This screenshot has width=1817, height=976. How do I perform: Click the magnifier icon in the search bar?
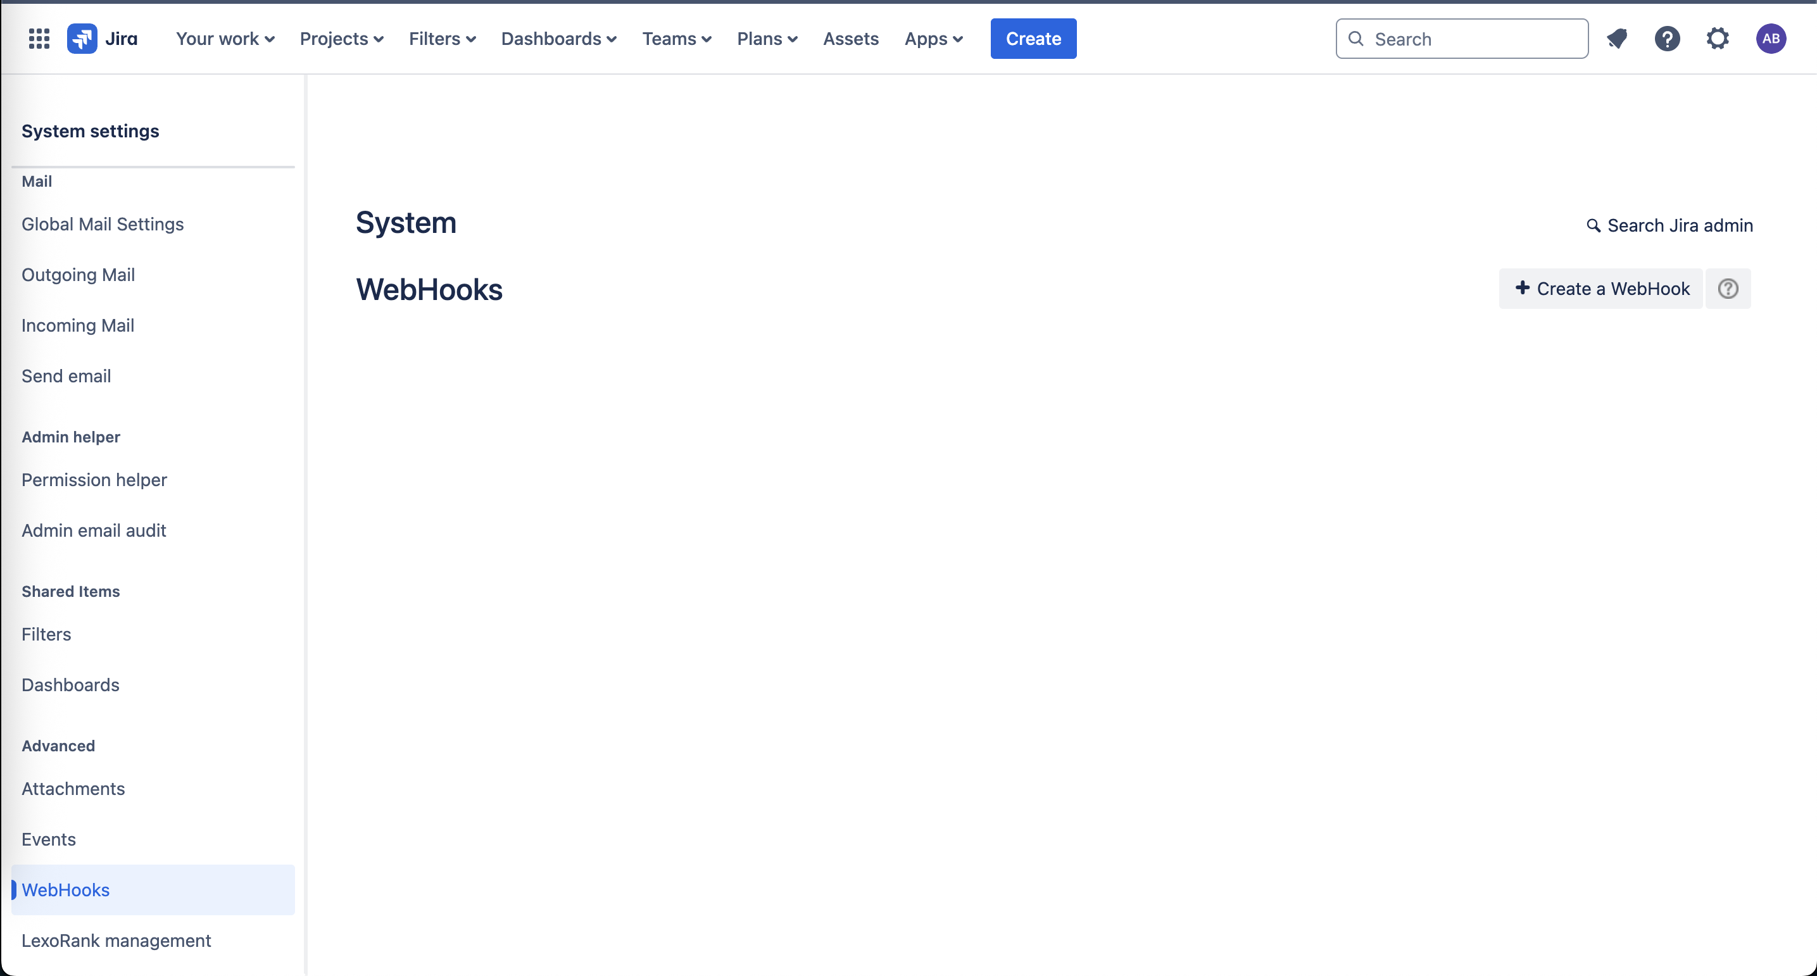(x=1355, y=39)
